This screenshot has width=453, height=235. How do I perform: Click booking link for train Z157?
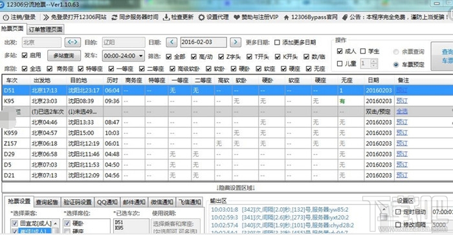(402, 143)
